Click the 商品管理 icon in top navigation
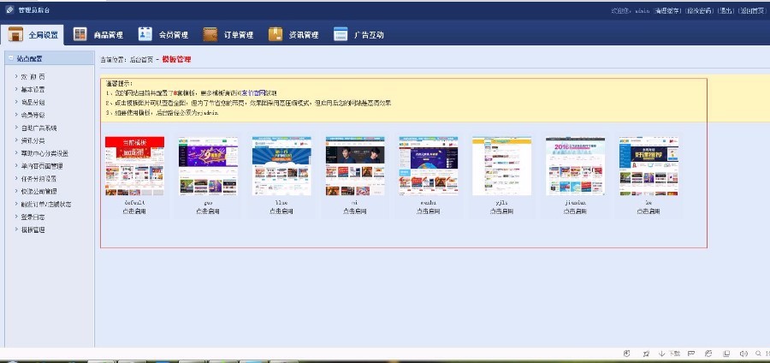 pos(80,34)
